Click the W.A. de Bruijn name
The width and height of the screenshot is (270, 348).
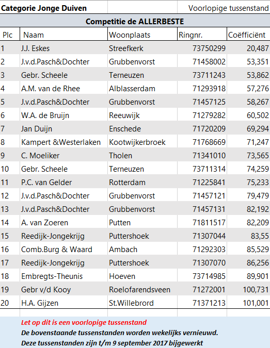point(45,115)
